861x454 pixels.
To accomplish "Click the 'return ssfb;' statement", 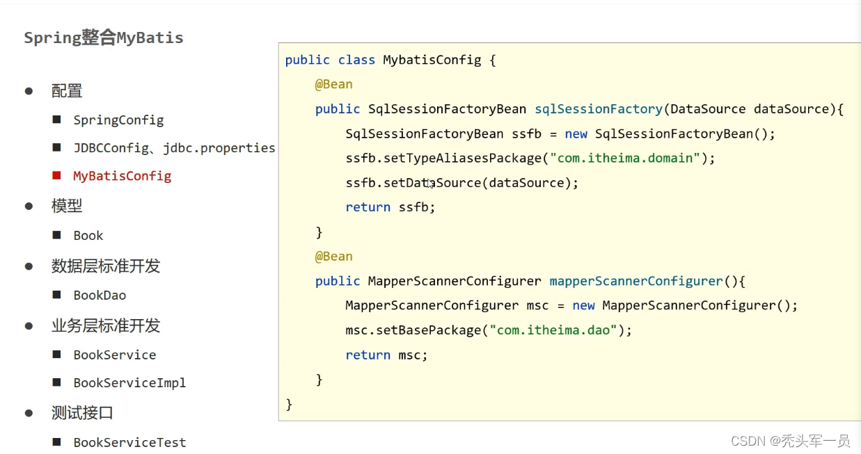I will click(390, 207).
